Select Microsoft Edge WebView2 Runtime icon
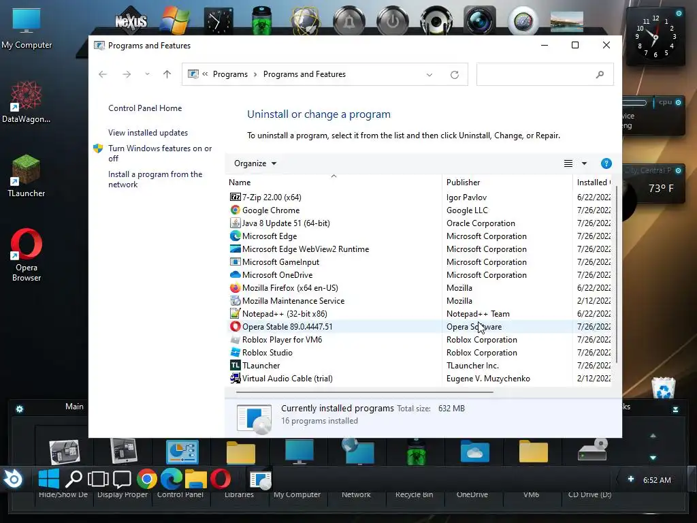 click(x=235, y=249)
